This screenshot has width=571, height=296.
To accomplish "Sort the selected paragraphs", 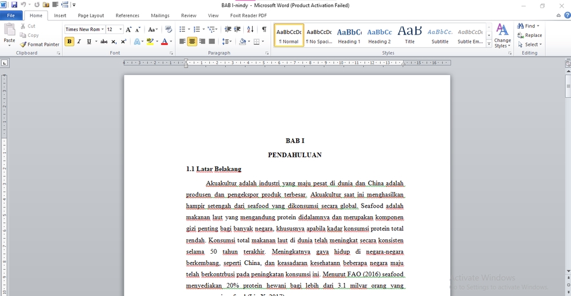I will point(250,30).
